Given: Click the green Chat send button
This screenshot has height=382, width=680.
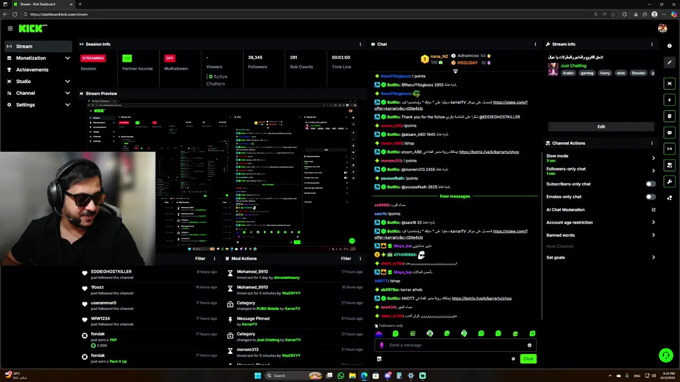Looking at the screenshot, I should click(x=528, y=359).
